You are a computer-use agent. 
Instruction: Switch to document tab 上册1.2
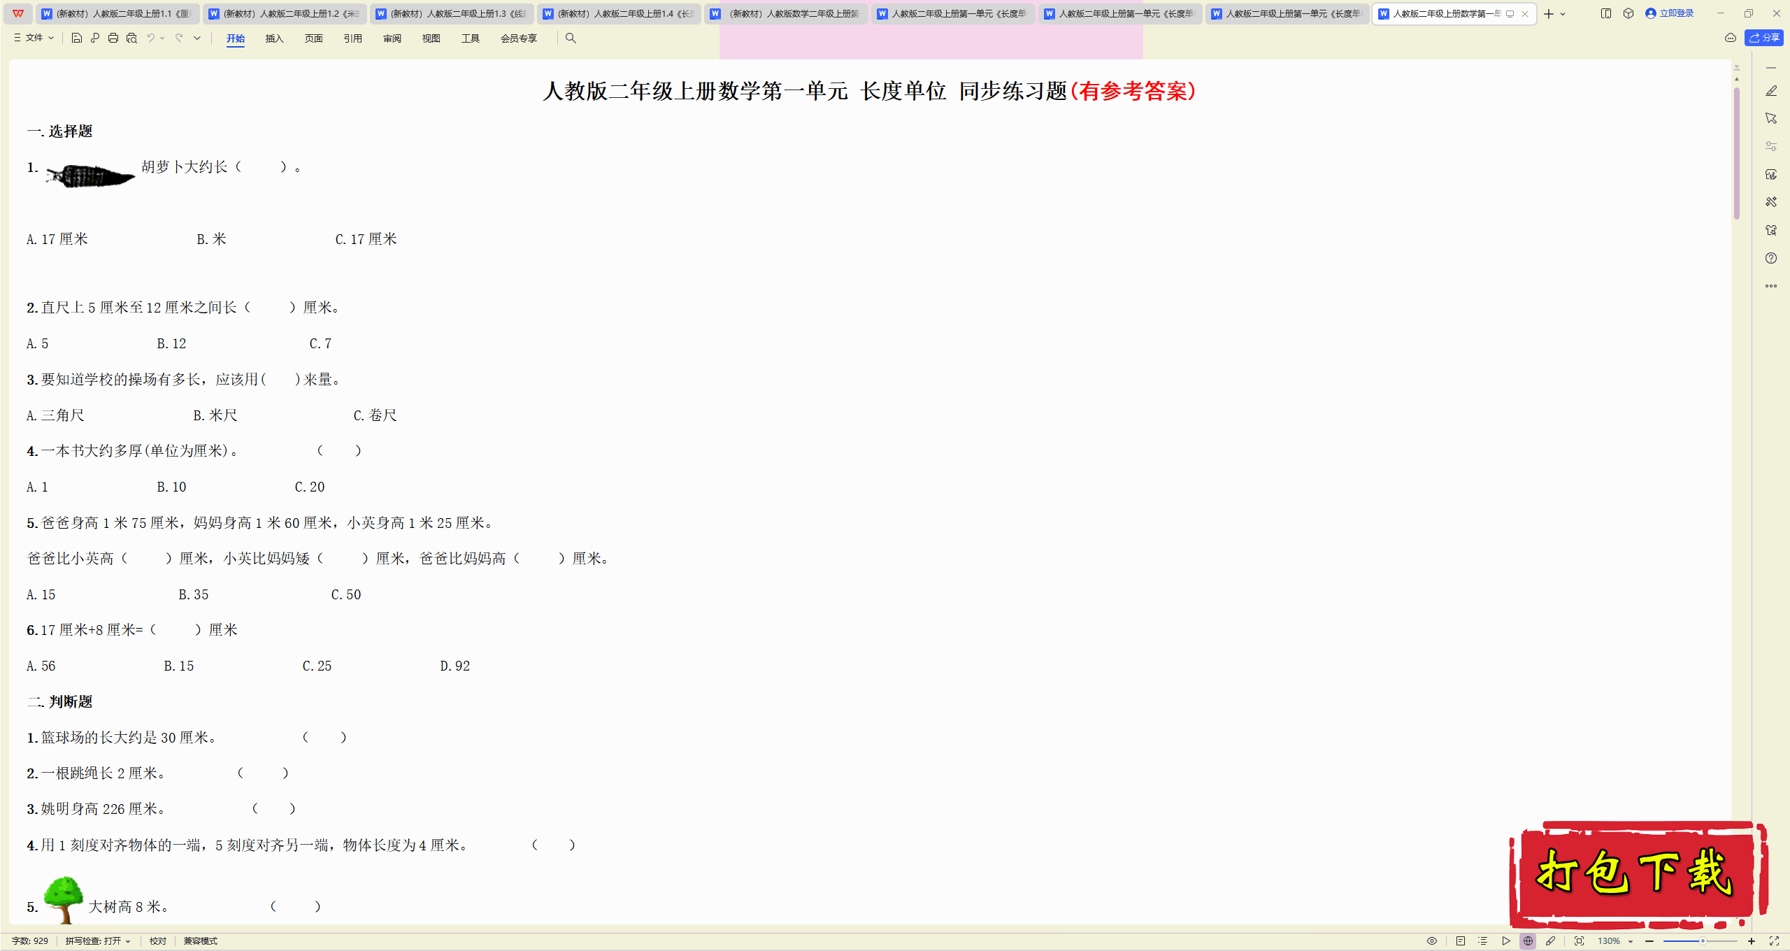284,14
